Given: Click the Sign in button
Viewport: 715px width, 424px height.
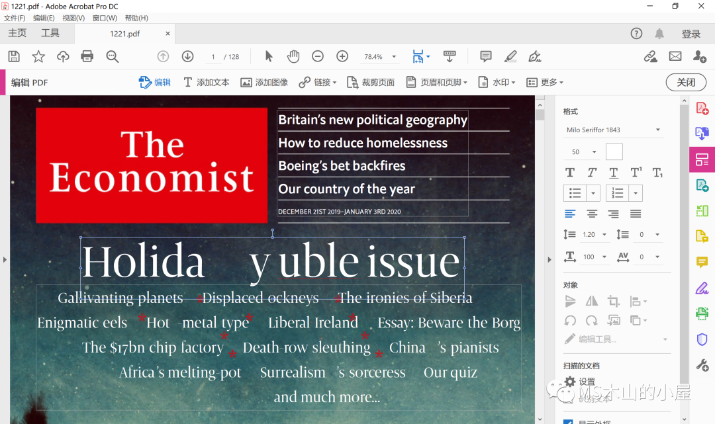Looking at the screenshot, I should click(x=691, y=34).
